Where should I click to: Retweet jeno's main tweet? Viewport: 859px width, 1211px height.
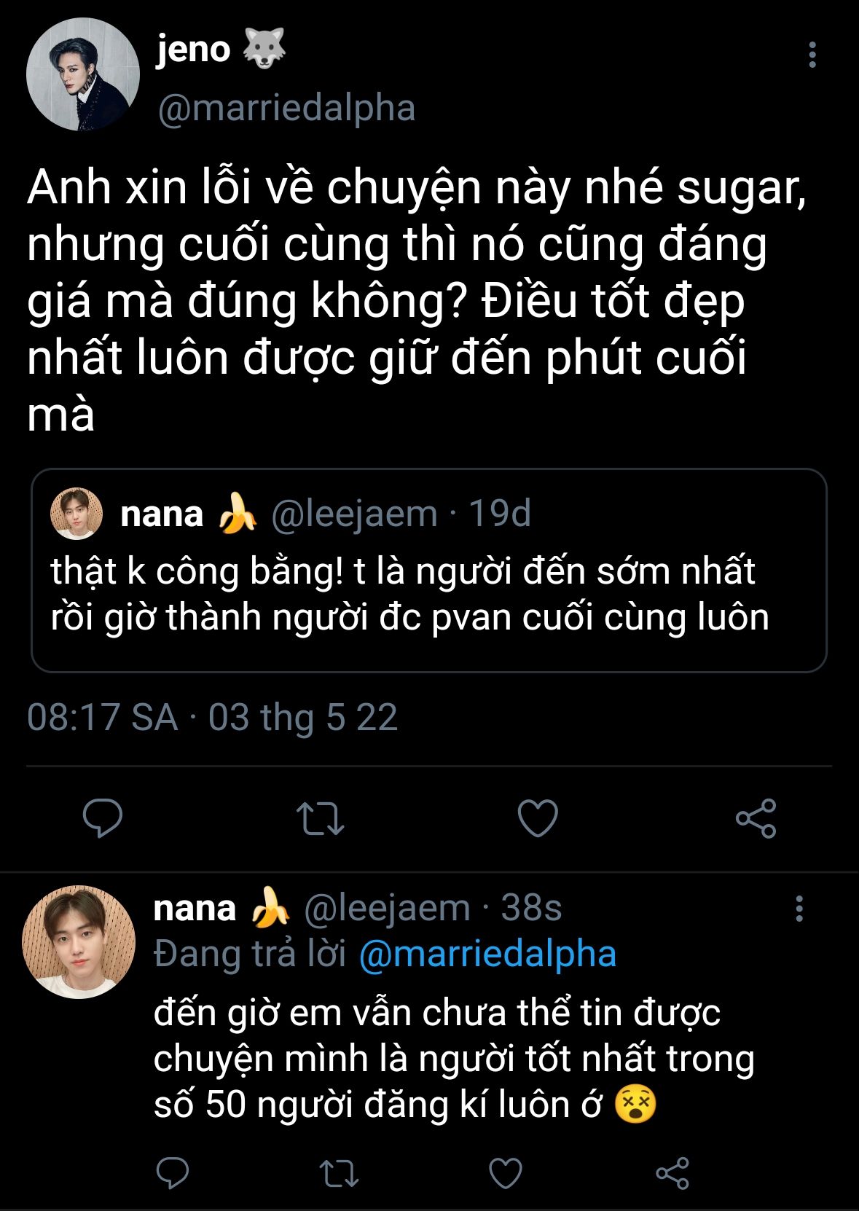(x=320, y=818)
